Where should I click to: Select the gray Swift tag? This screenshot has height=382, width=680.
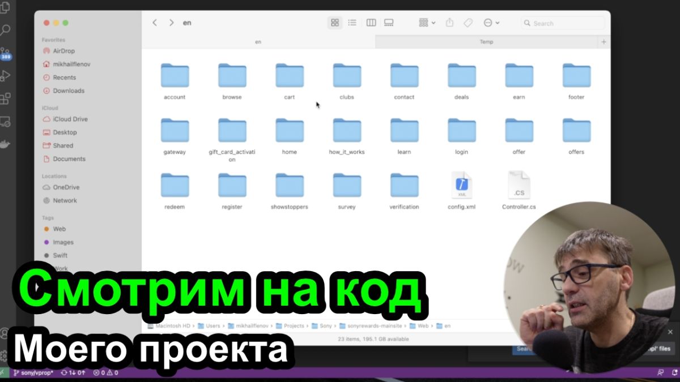[x=56, y=255]
